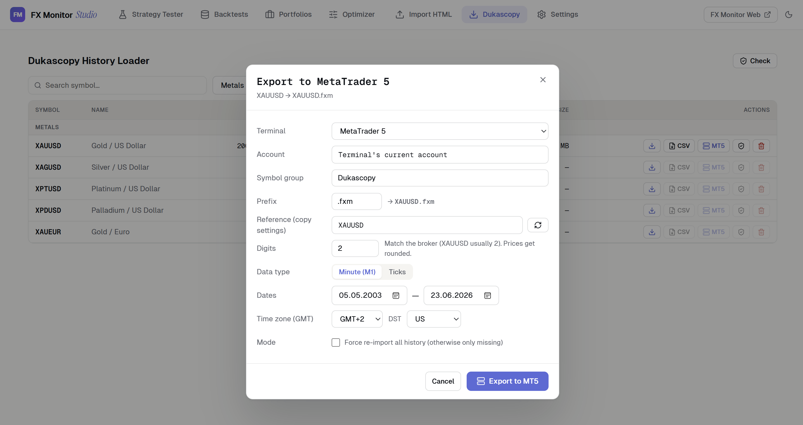This screenshot has height=425, width=803.
Task: Download XPDUSD history data
Action: click(652, 210)
